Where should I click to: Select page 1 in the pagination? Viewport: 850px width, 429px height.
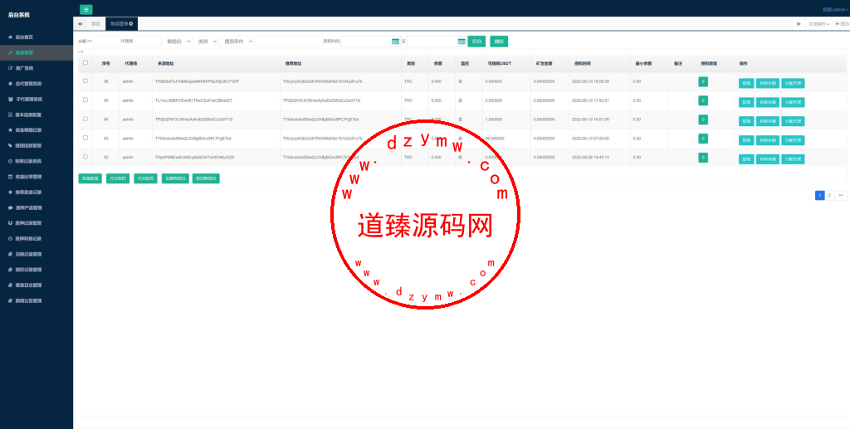(819, 195)
